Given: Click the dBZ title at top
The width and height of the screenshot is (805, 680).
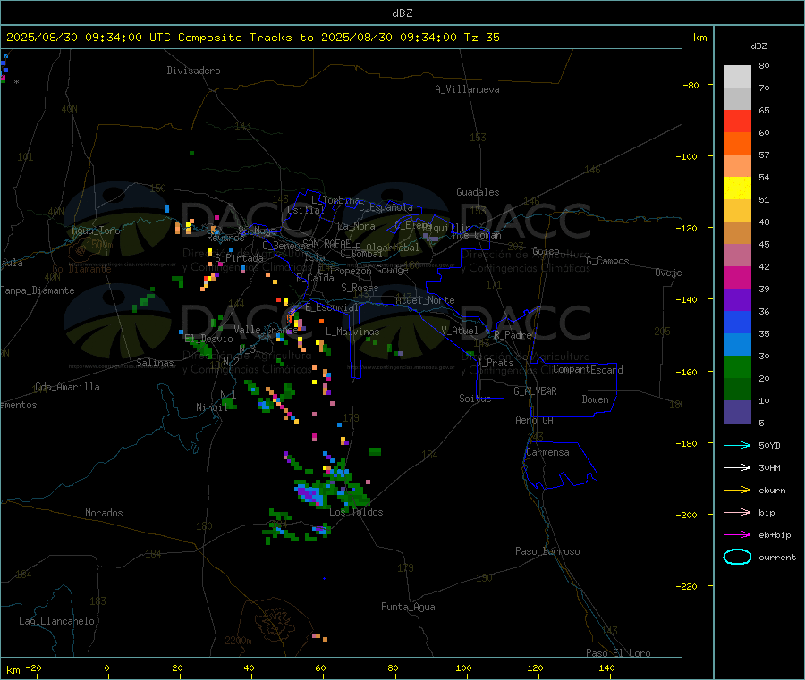Looking at the screenshot, I should tap(402, 13).
